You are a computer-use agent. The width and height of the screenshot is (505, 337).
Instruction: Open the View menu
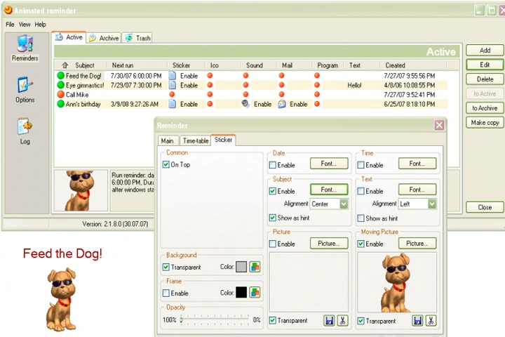[x=25, y=25]
